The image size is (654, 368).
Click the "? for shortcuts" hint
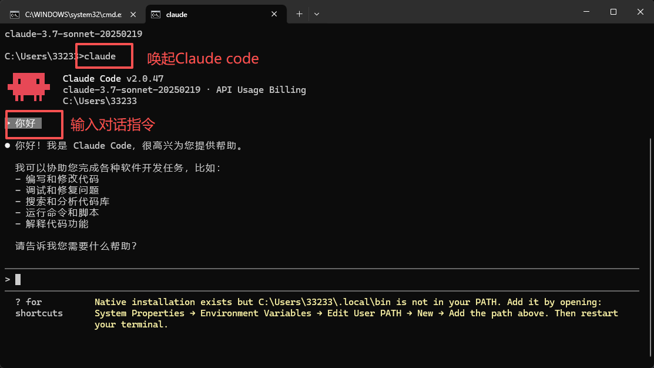[x=39, y=307]
